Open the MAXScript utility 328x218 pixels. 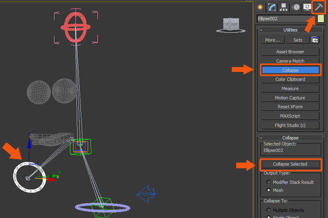point(290,116)
